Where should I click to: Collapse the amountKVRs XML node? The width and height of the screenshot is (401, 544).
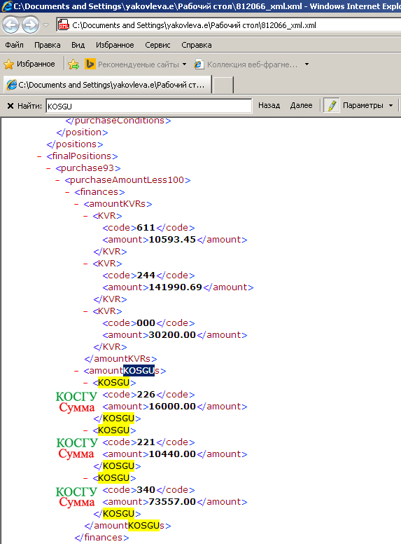click(76, 204)
